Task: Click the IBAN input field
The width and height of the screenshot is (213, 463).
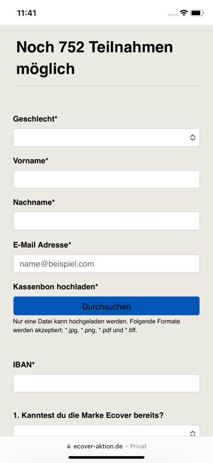Action: (106, 383)
